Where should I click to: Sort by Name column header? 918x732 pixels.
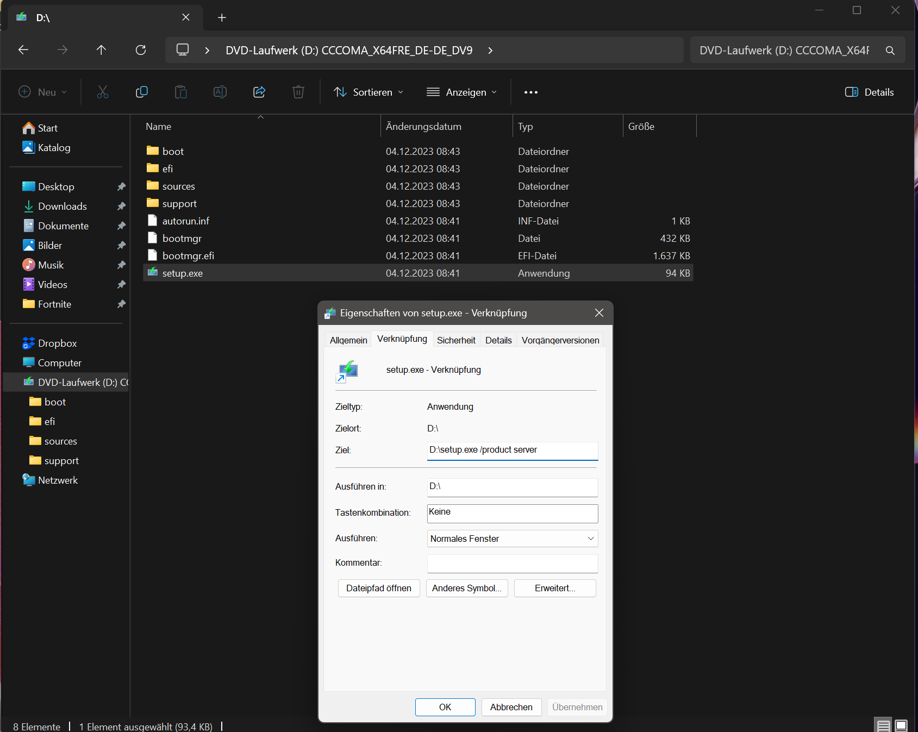pyautogui.click(x=261, y=127)
